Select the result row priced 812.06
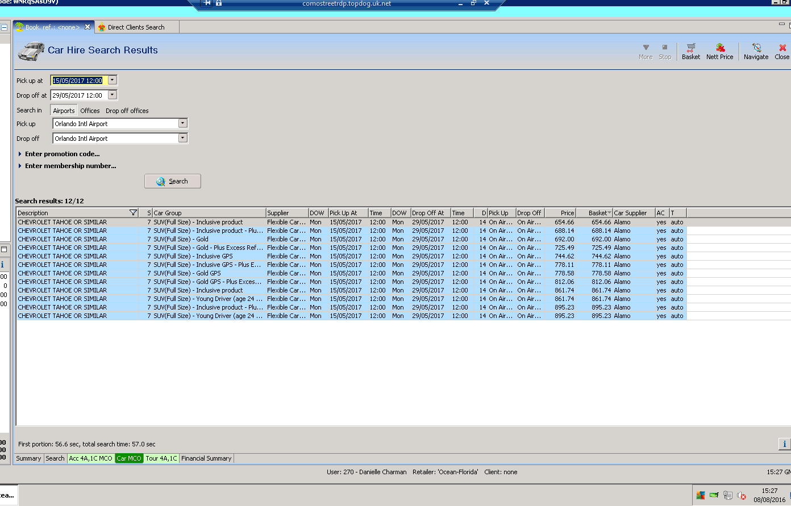The image size is (791, 506). (351, 282)
